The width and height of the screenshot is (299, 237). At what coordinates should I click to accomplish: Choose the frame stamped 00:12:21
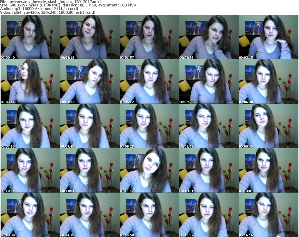click(x=209, y=170)
